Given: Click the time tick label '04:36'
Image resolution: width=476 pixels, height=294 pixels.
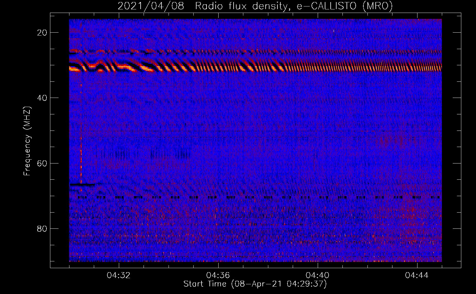Looking at the screenshot, I should point(218,275).
